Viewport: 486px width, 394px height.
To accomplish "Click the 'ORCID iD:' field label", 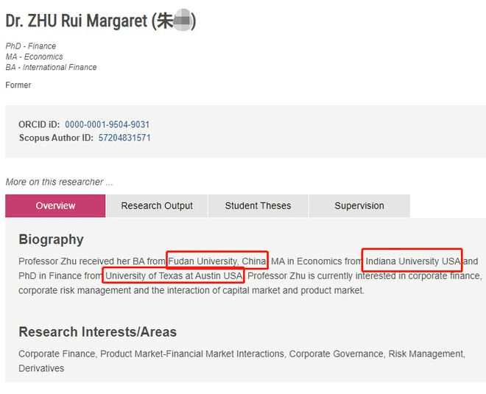I will point(39,124).
